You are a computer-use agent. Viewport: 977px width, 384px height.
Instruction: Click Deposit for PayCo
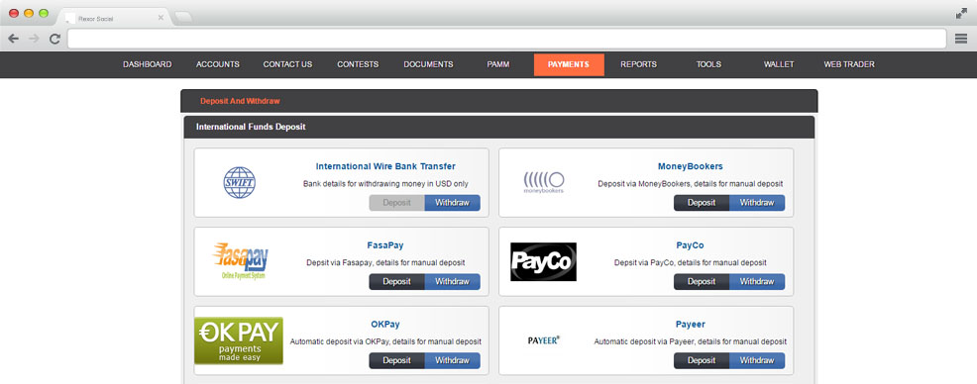(x=702, y=282)
